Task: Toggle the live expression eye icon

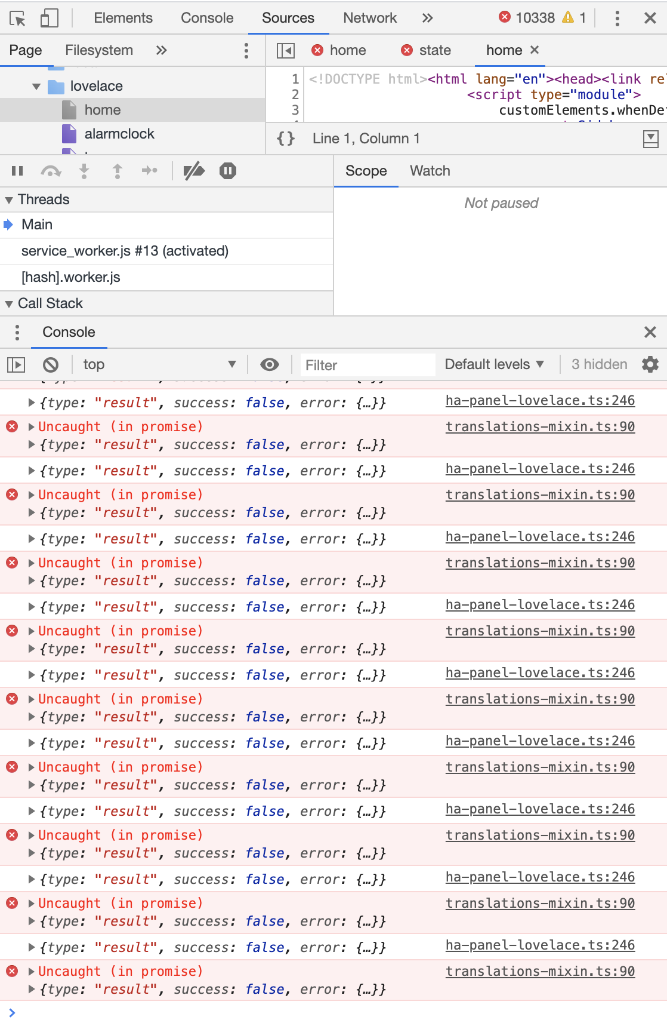Action: click(x=270, y=364)
